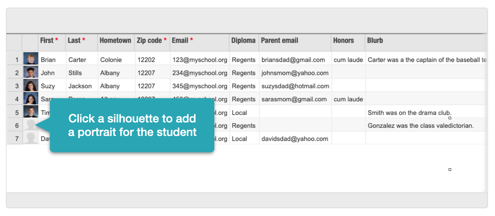Viewport: 495px width, 216px height.
Task: Select the Parent email column header
Action: click(x=280, y=41)
